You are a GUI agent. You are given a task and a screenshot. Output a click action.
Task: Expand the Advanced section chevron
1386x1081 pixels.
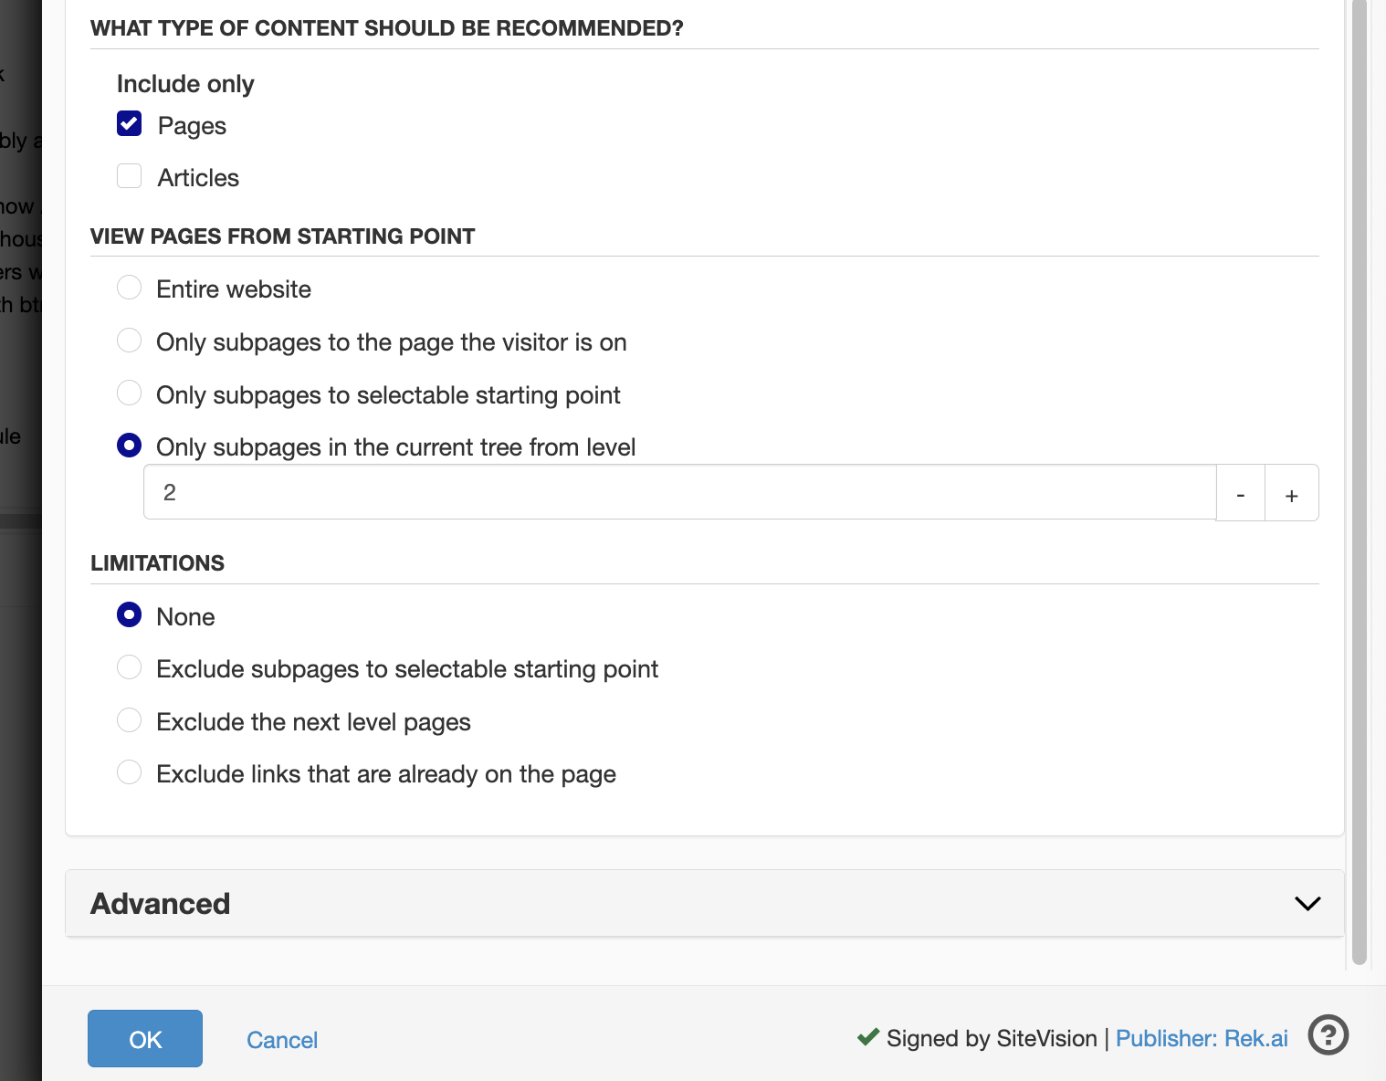(1307, 904)
